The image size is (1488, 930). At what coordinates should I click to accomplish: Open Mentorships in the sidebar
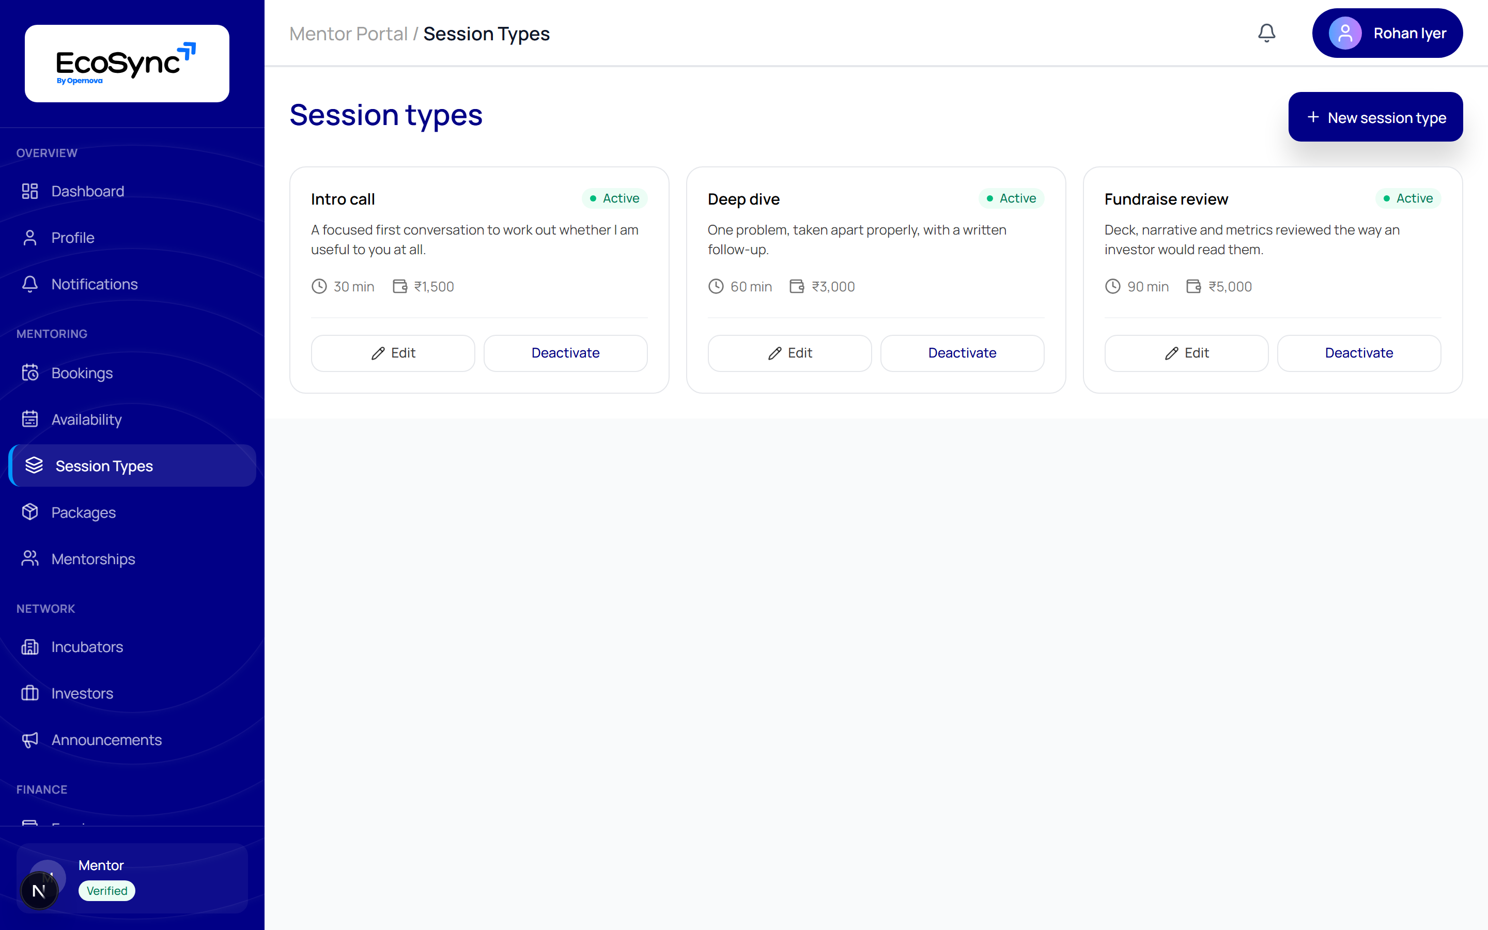click(132, 559)
